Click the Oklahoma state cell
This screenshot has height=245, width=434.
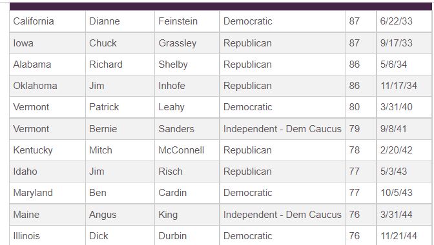pos(47,86)
